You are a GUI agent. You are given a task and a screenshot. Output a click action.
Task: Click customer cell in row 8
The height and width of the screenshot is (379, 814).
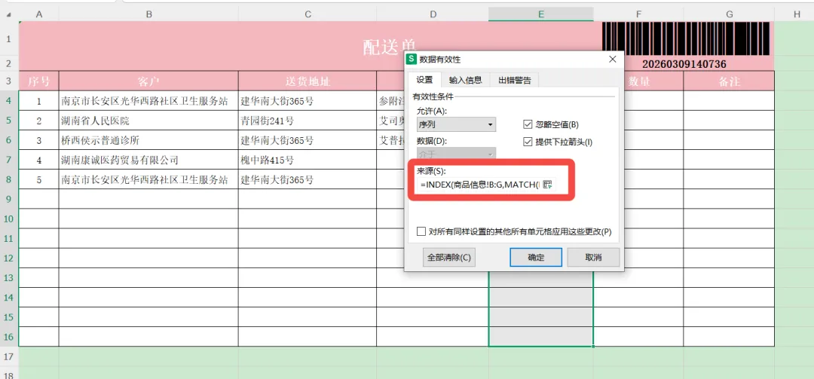(148, 179)
